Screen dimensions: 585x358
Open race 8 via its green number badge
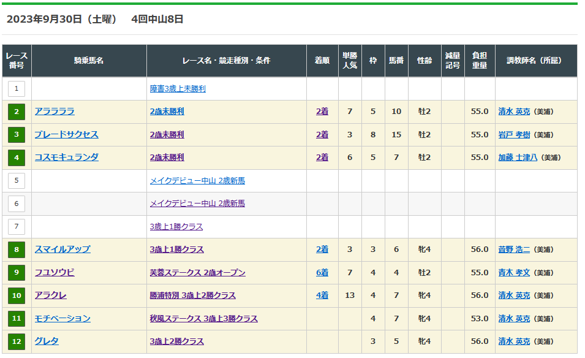point(17,249)
